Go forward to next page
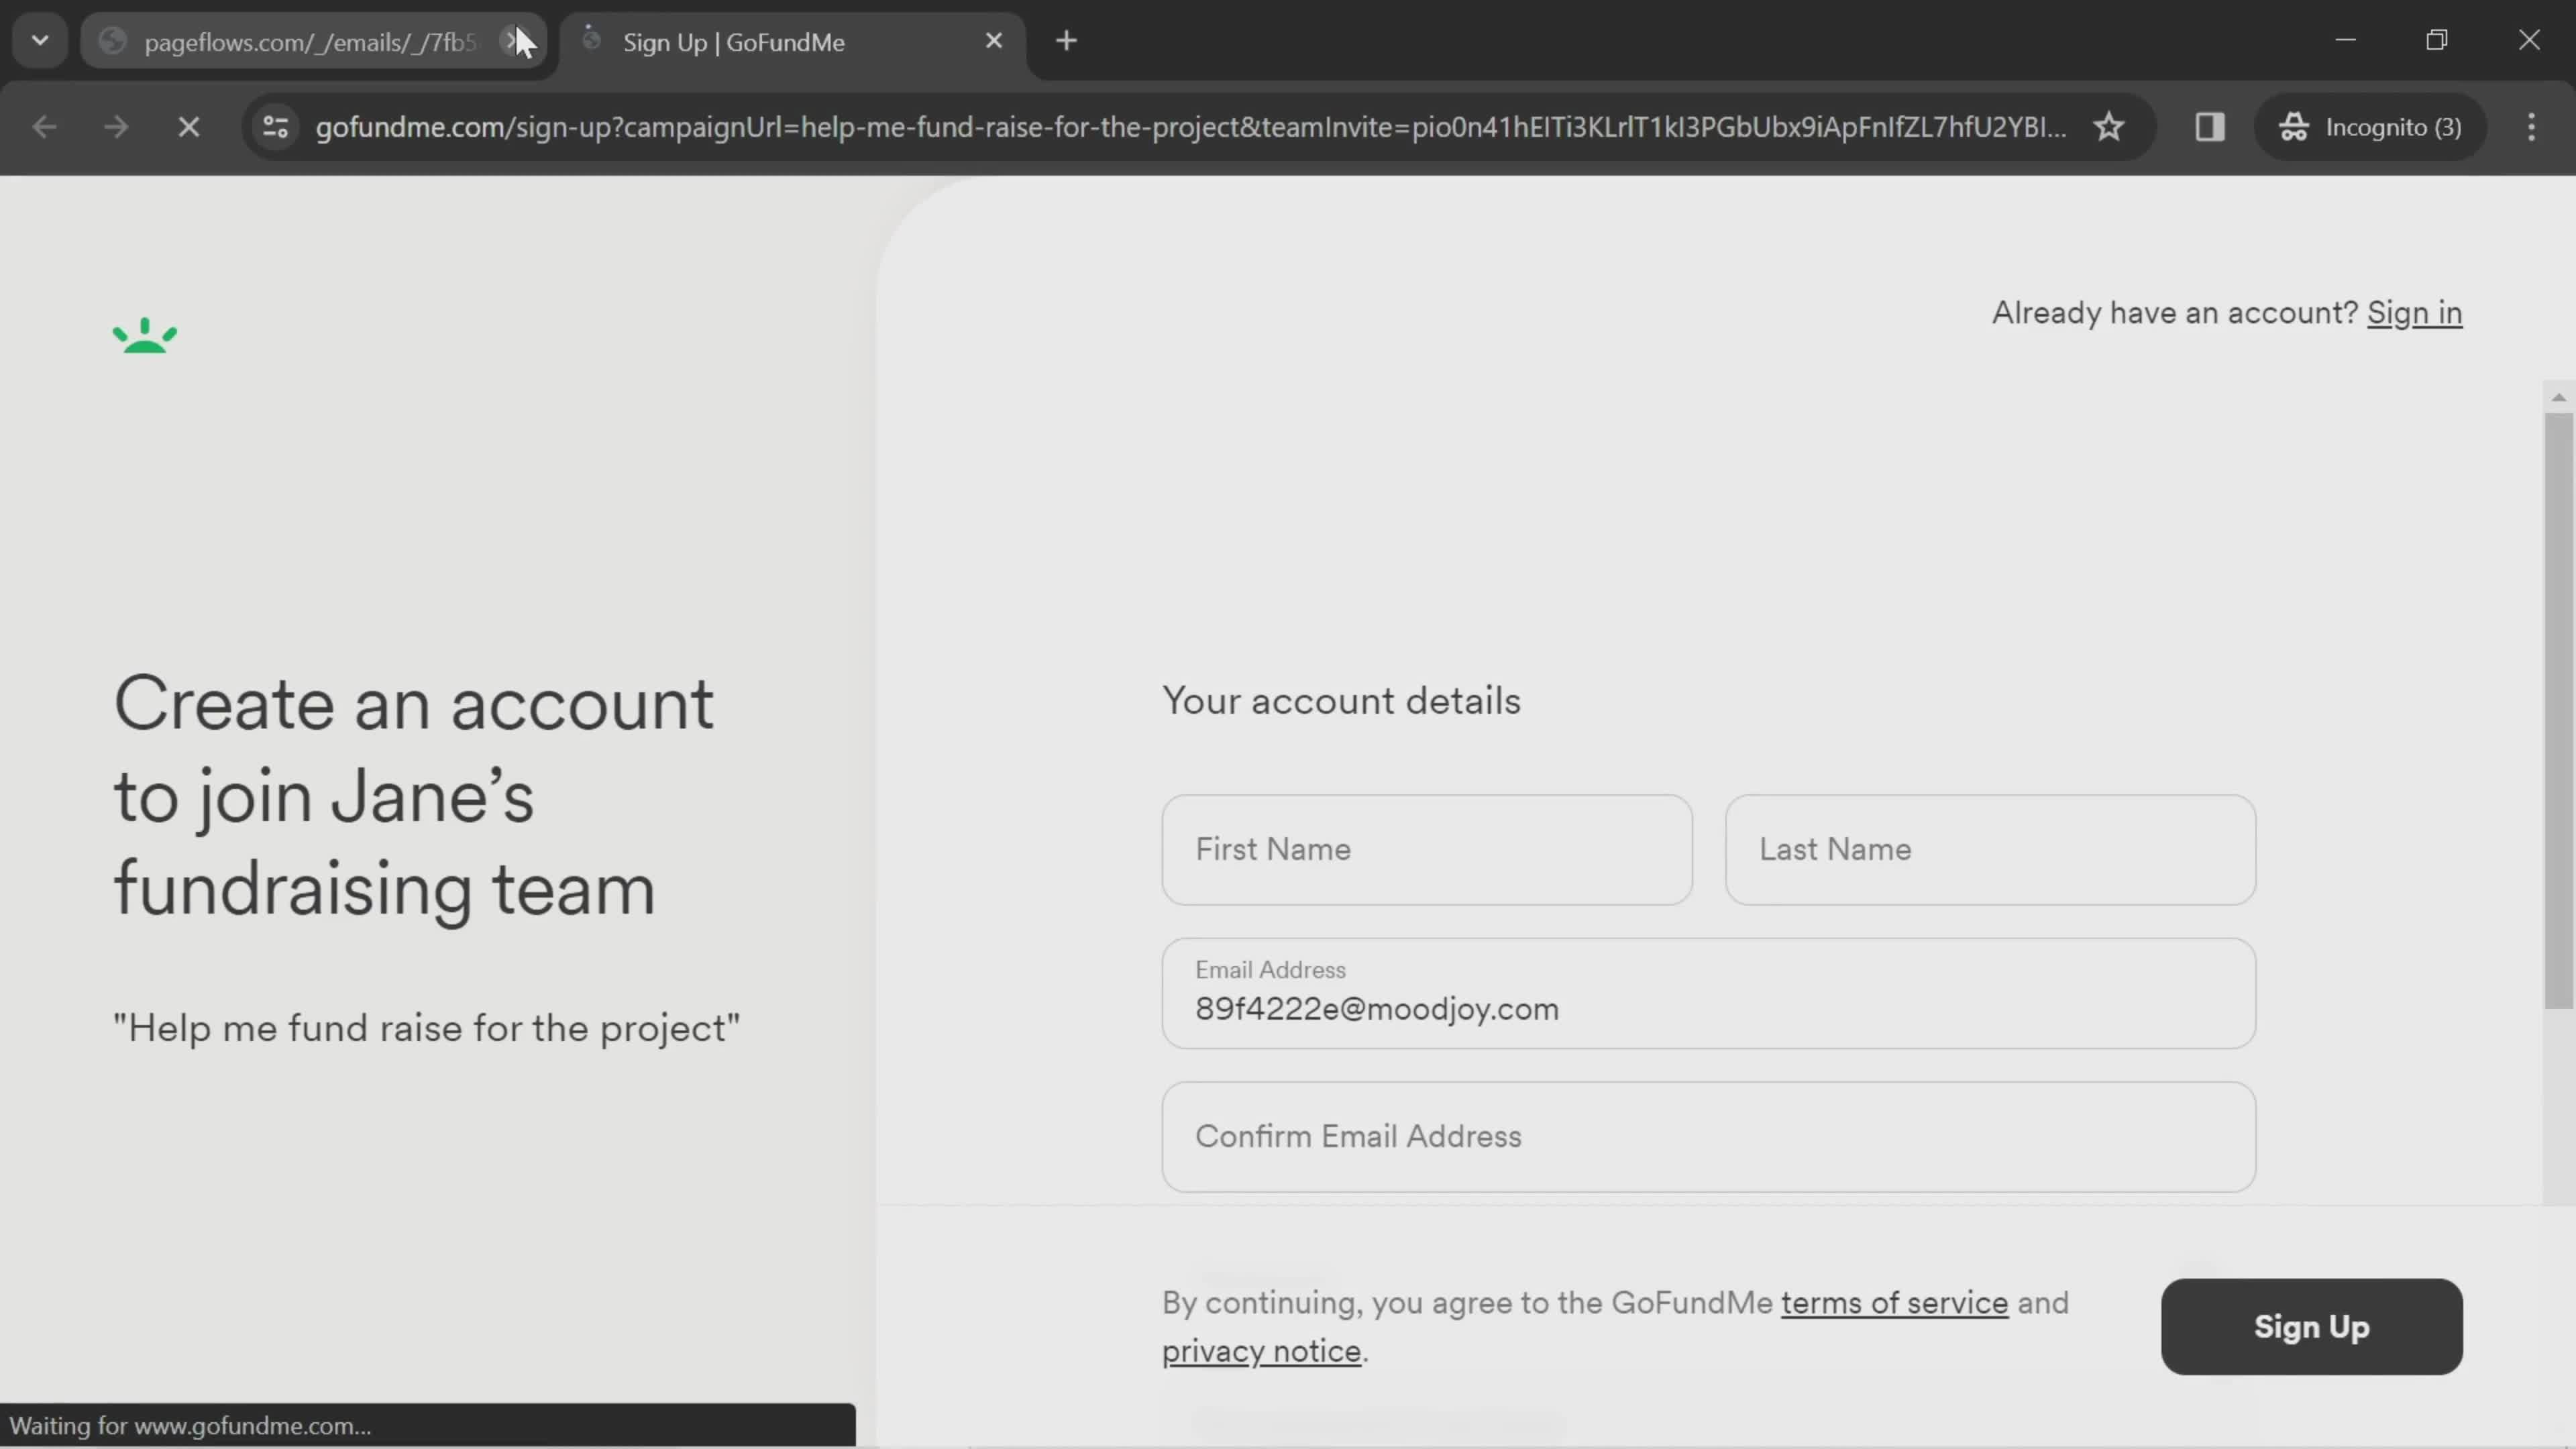2576x1449 pixels. (116, 127)
